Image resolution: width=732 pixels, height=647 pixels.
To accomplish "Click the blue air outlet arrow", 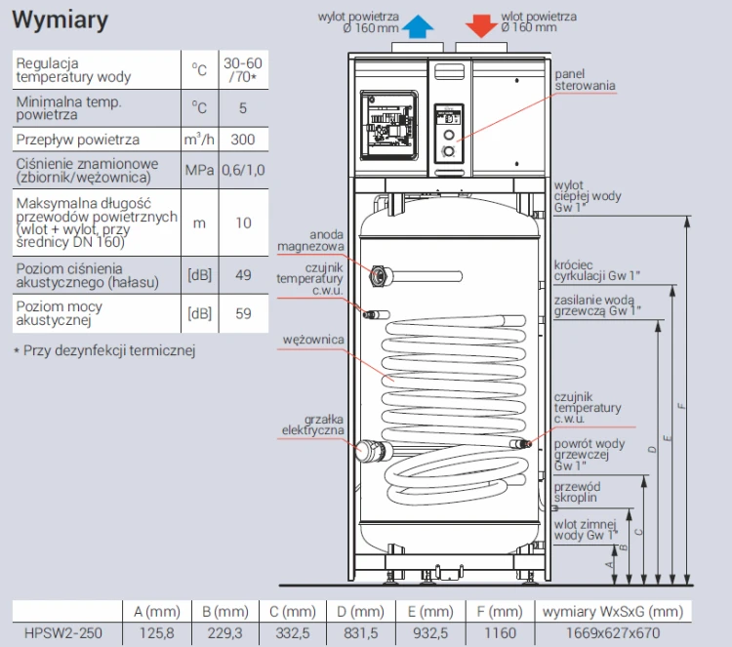I will pos(418,26).
